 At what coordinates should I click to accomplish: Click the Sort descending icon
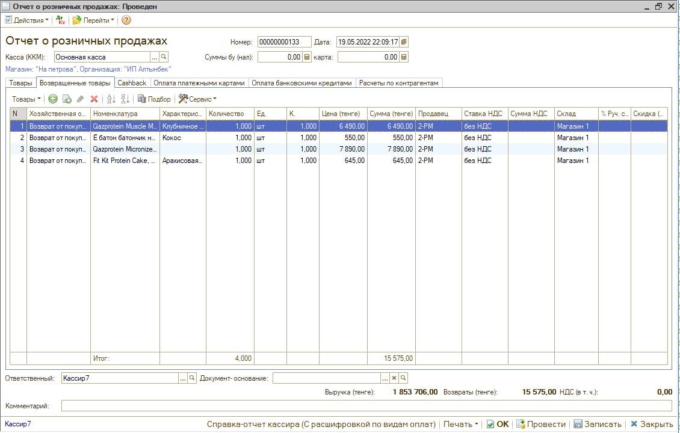pos(125,99)
